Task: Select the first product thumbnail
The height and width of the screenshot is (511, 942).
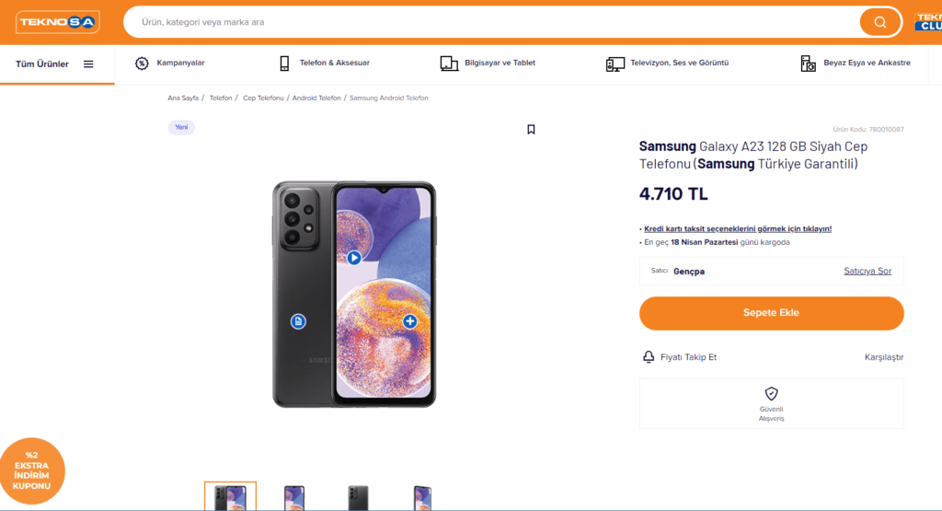Action: (x=230, y=497)
